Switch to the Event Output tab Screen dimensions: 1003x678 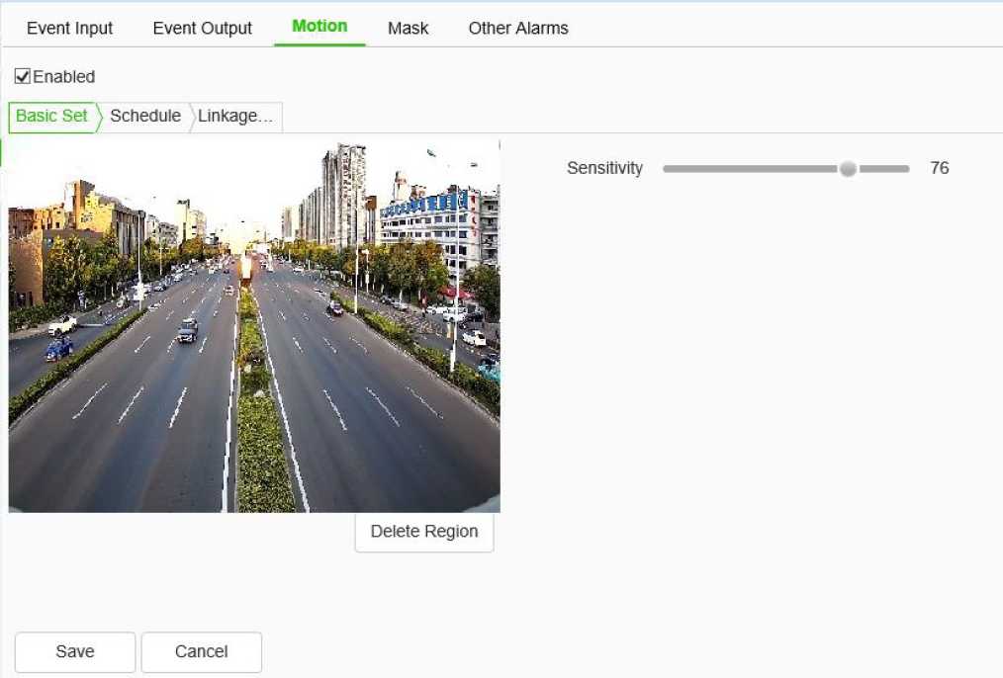[202, 28]
